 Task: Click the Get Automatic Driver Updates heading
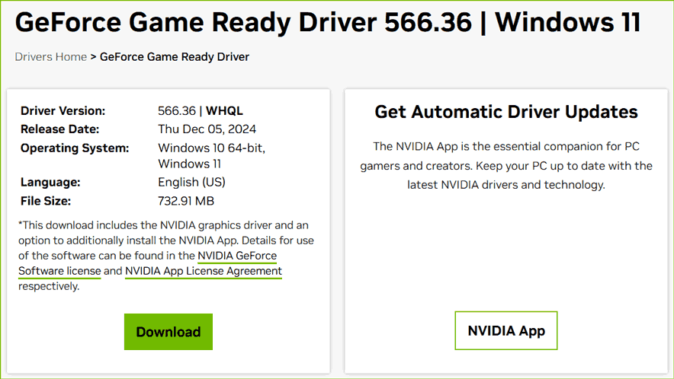pyautogui.click(x=506, y=112)
